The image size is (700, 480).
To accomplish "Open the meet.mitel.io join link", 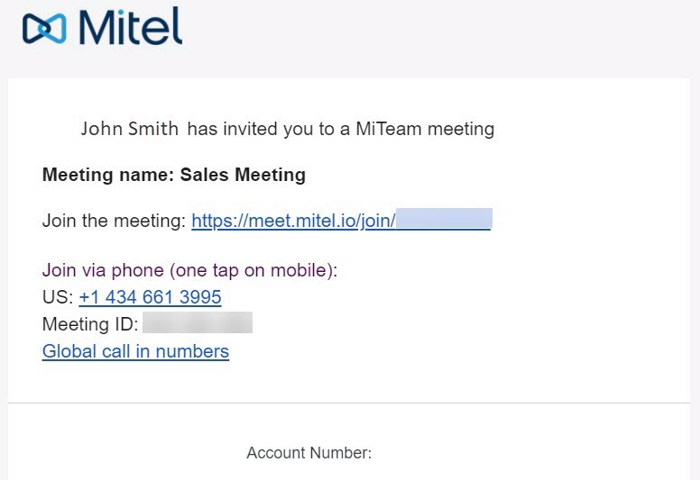I will point(293,221).
